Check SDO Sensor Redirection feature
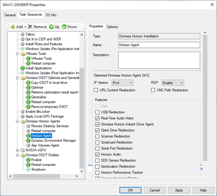The height and width of the screenshot is (196, 217). [x=97, y=160]
